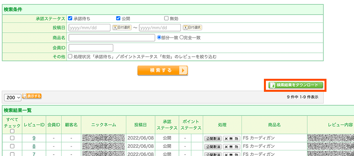Open 日付選択 calendar for start date
Screen dimensions: 354x156
point(122,28)
